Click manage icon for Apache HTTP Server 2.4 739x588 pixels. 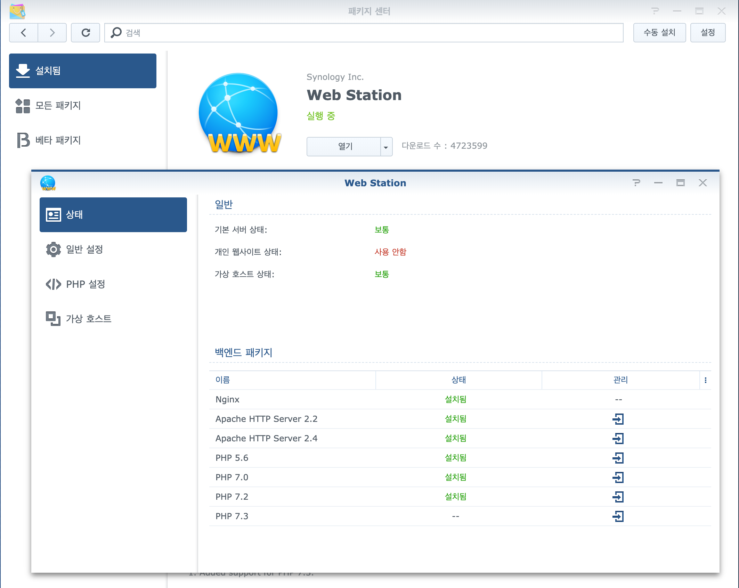[x=618, y=438]
